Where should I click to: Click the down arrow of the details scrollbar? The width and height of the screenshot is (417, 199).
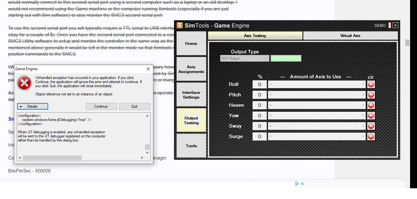pyautogui.click(x=147, y=152)
